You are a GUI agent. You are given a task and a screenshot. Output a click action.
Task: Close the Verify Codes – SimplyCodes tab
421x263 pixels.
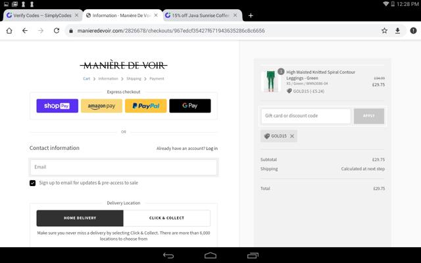pos(77,15)
